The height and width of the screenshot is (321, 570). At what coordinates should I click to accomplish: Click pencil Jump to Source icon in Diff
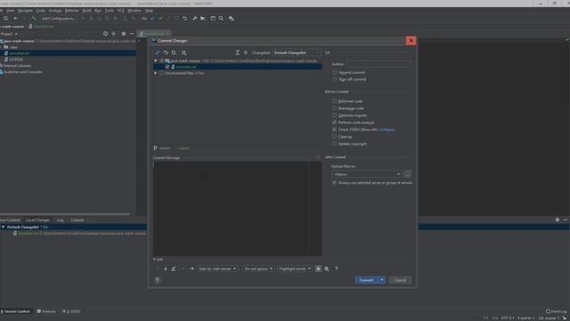[x=174, y=268]
